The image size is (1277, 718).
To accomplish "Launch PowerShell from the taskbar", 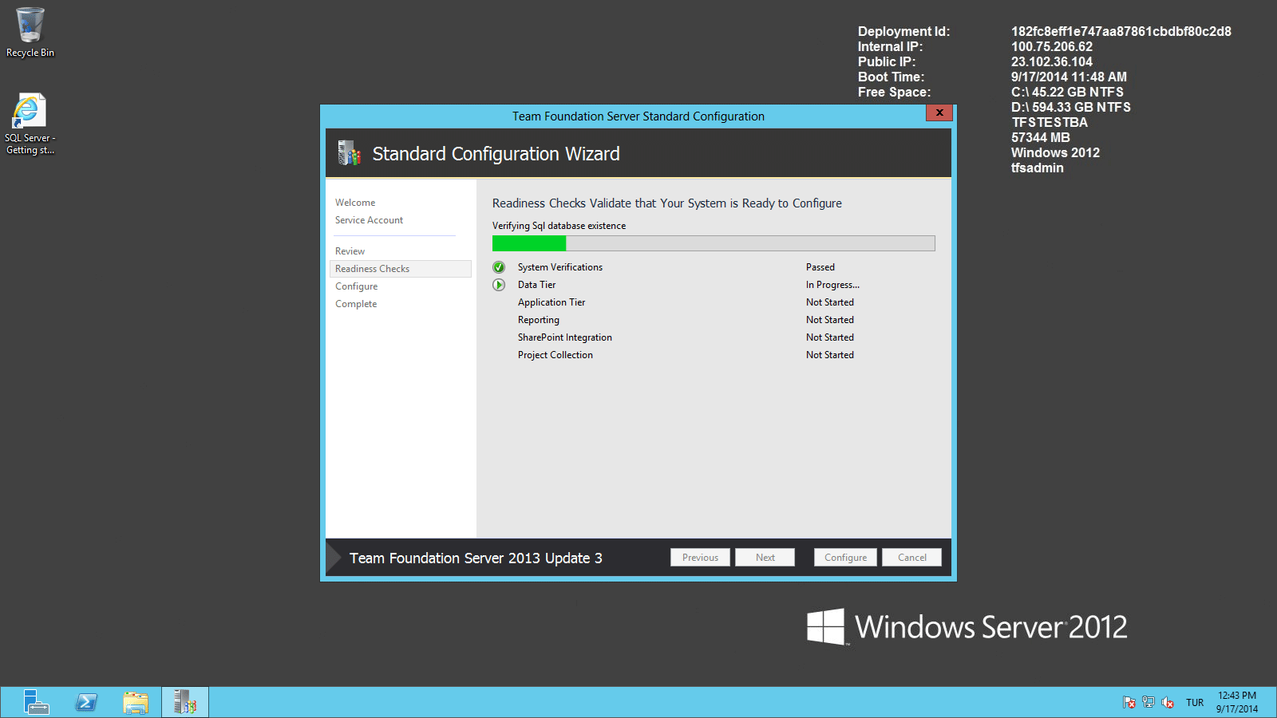I will click(x=86, y=702).
